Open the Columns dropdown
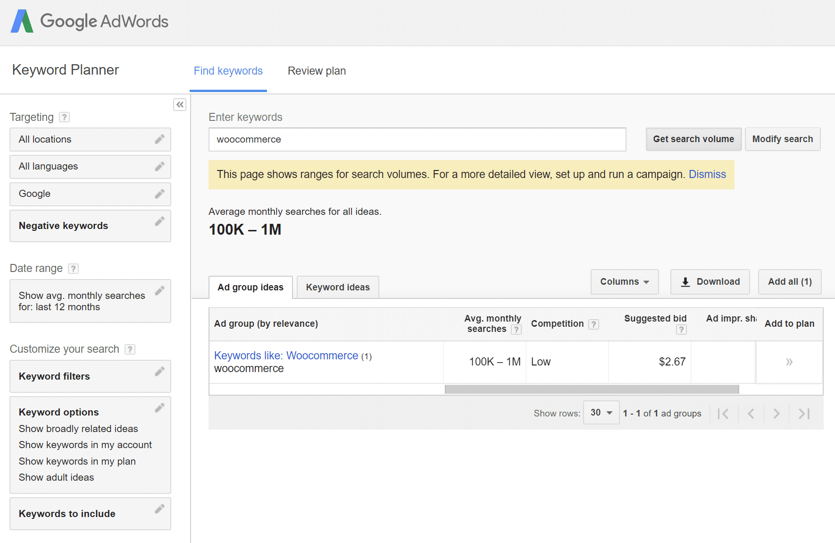The image size is (835, 543). [624, 281]
